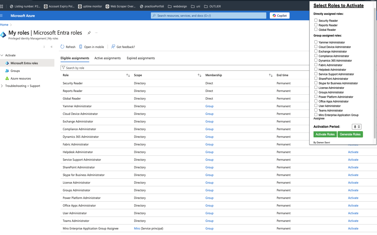Open Group link for Yammer Administrator
The width and height of the screenshot is (377, 235).
pyautogui.click(x=209, y=106)
